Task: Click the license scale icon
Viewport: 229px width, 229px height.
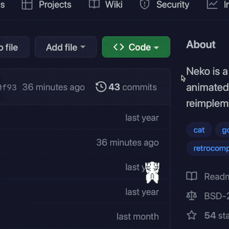Action: [x=192, y=196]
